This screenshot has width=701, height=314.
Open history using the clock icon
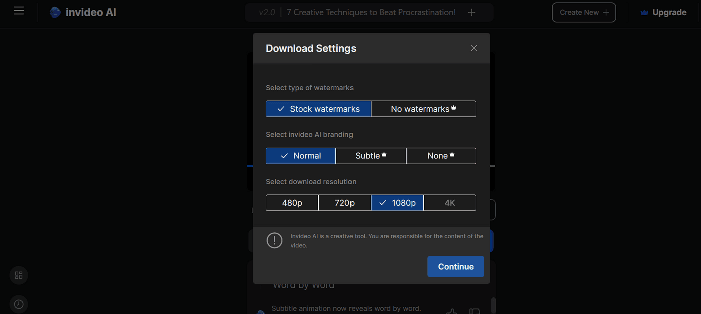click(18, 304)
